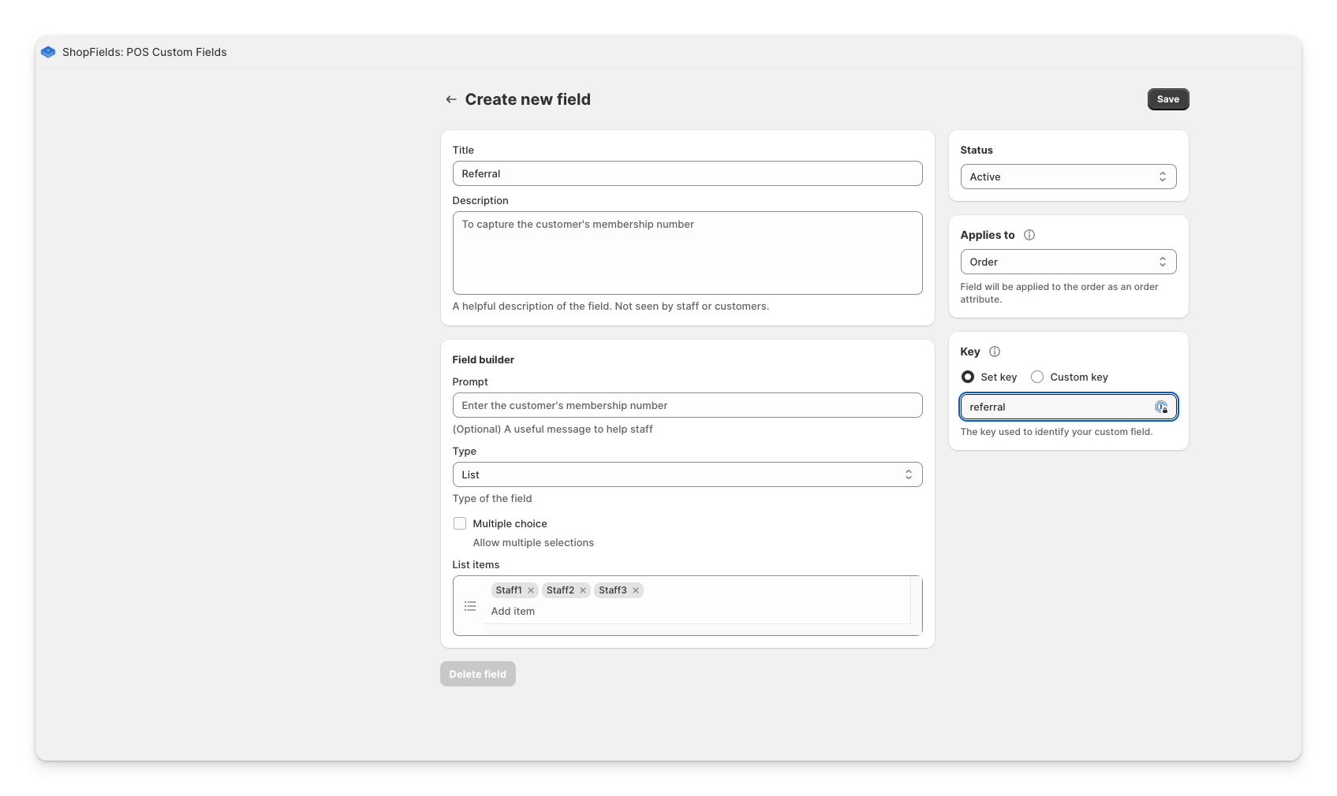Screen dimensions: 1337x796
Task: Remove the Staff2 list item tag
Action: point(583,590)
